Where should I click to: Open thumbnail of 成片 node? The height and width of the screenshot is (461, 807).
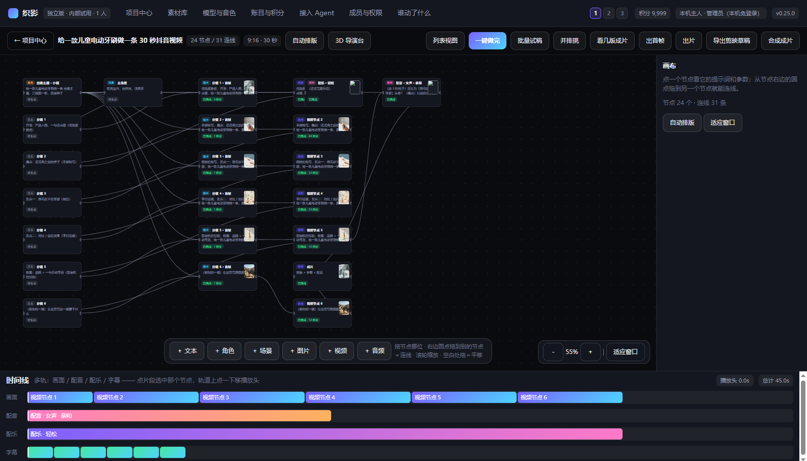pyautogui.click(x=344, y=271)
